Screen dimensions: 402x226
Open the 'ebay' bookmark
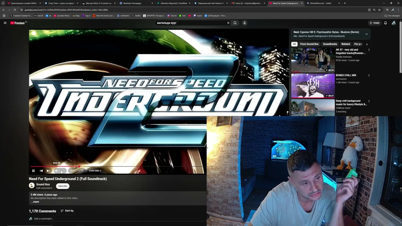point(76,16)
